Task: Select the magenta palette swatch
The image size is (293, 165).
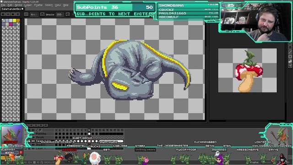Action: click(11, 24)
